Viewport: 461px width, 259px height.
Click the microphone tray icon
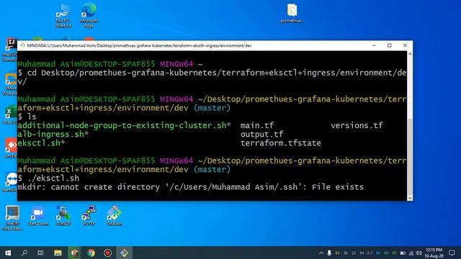click(x=329, y=253)
